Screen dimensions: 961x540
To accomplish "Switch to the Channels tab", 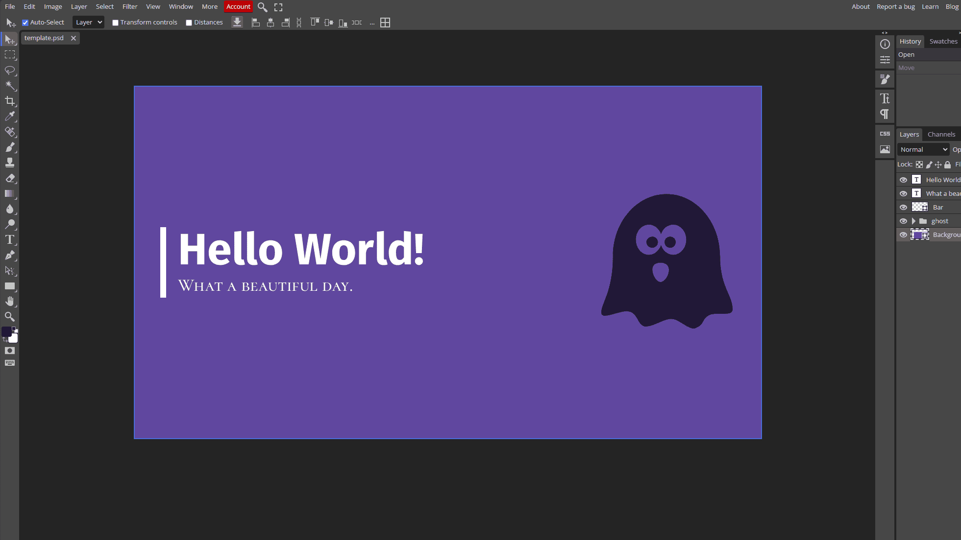I will tap(941, 134).
